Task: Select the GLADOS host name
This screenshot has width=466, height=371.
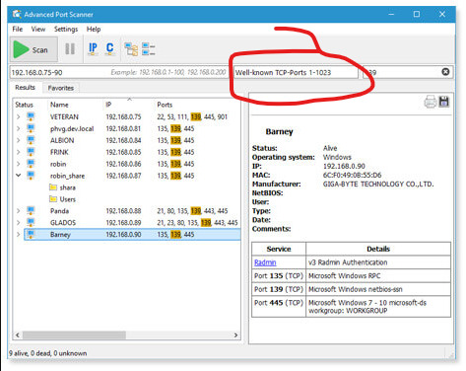Action: click(x=63, y=223)
